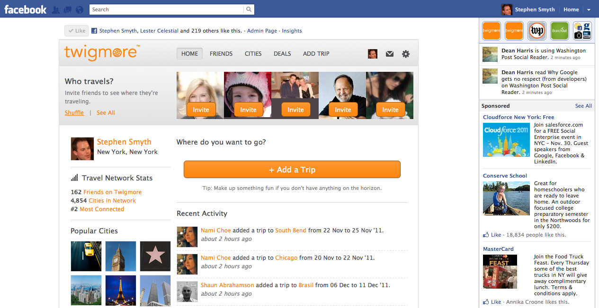The height and width of the screenshot is (308, 599).
Task: Open Chicago destination link
Action: coord(286,258)
